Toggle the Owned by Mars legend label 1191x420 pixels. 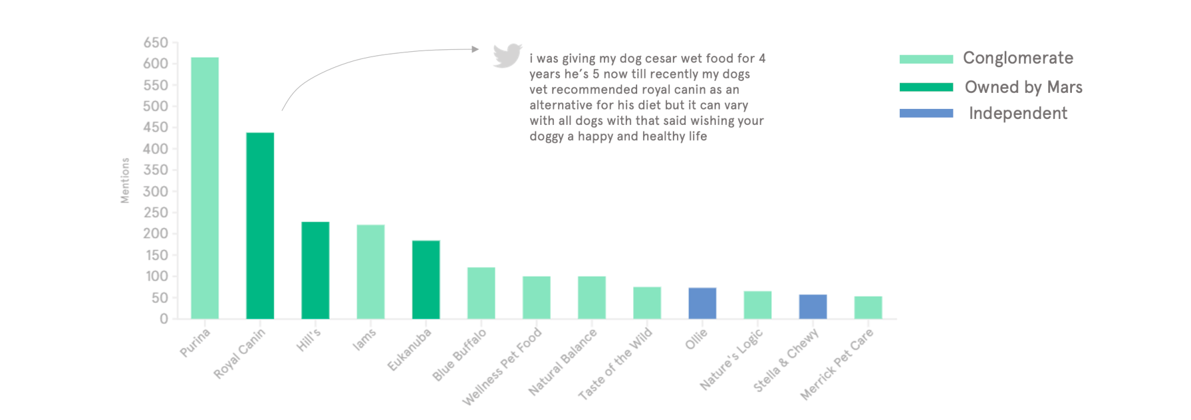click(x=1023, y=87)
